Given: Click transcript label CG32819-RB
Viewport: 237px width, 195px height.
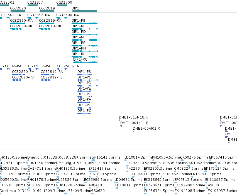Looking at the screenshot, I should pyautogui.click(x=50, y=26).
